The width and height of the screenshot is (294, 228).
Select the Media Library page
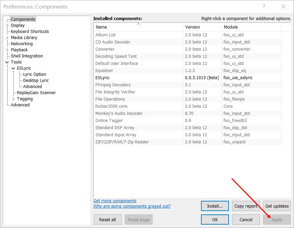24,38
